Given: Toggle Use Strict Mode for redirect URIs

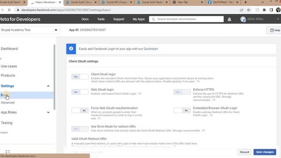Looking at the screenshot, I should 80,129.
